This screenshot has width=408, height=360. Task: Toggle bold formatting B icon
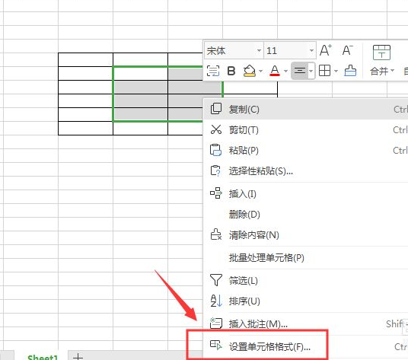[231, 71]
